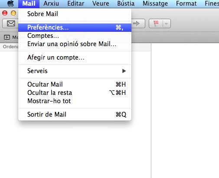Click the forward arrow toolbar button
Image resolution: width=219 pixels, height=178 pixels.
(137, 24)
